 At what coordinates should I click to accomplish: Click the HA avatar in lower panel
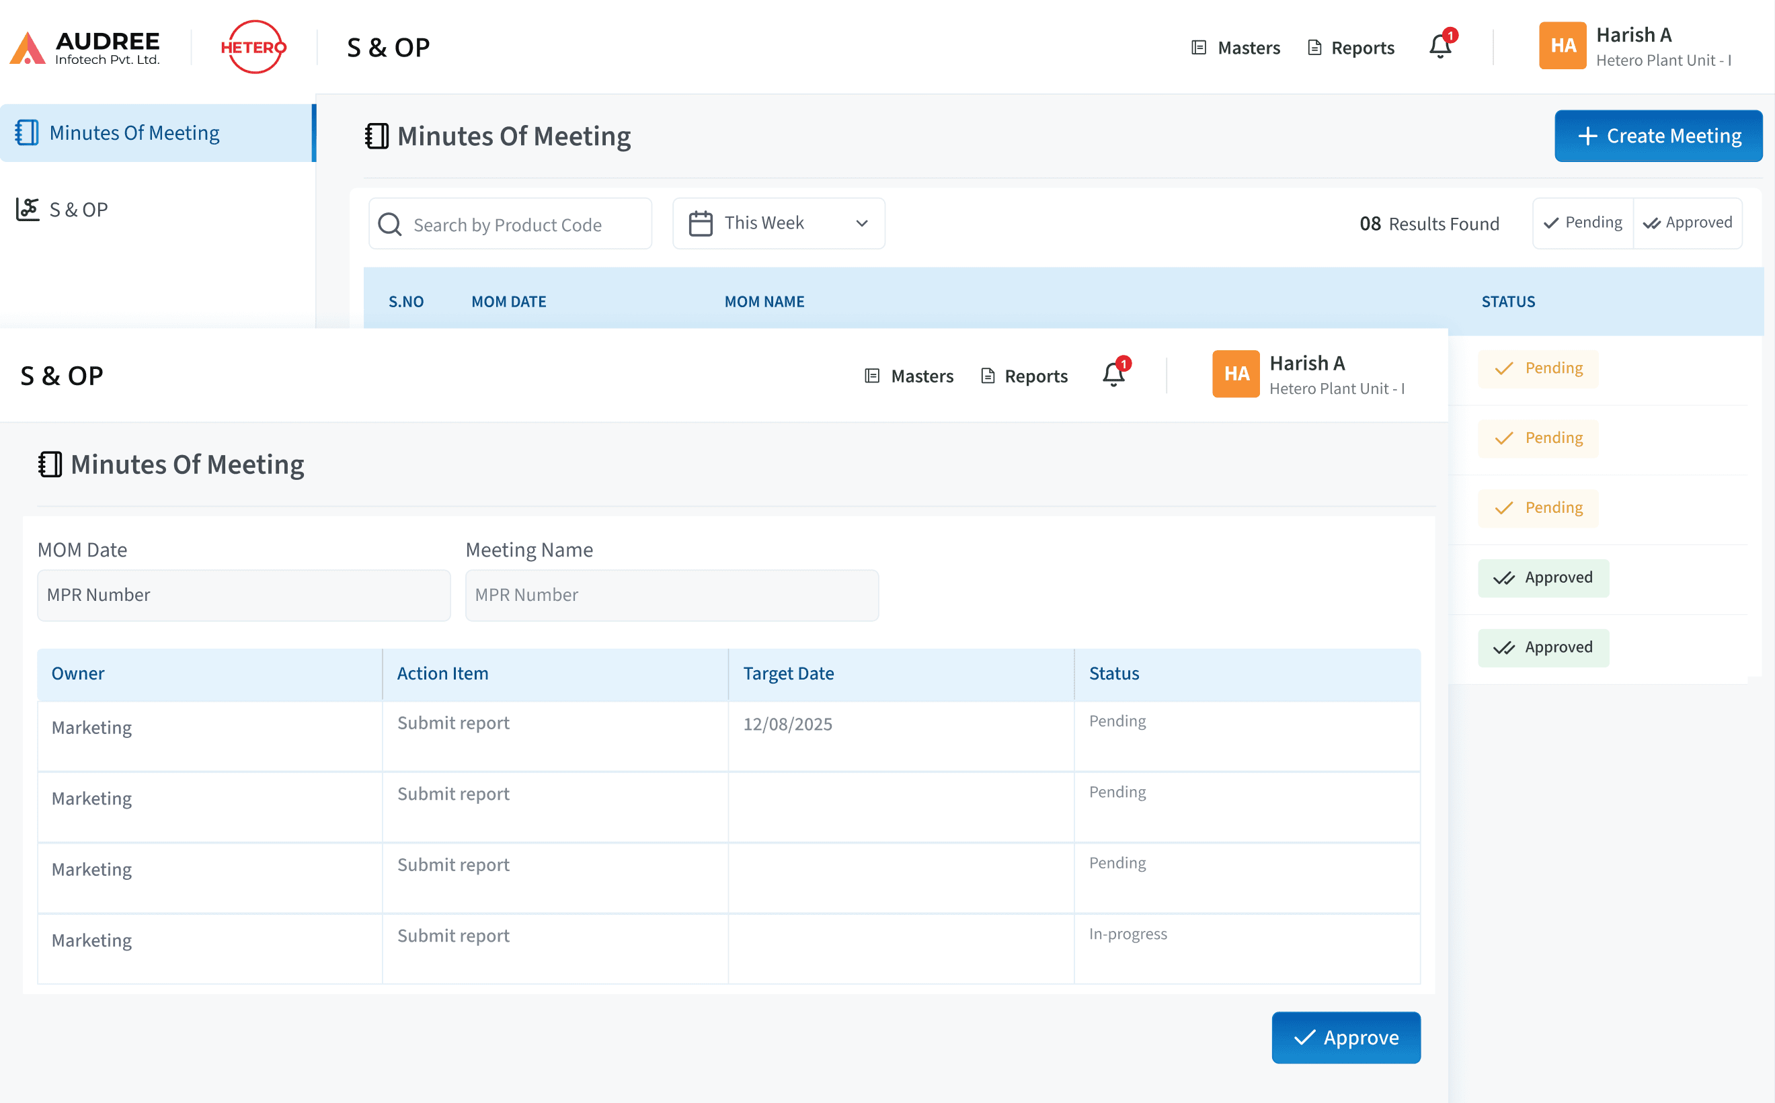[1235, 374]
